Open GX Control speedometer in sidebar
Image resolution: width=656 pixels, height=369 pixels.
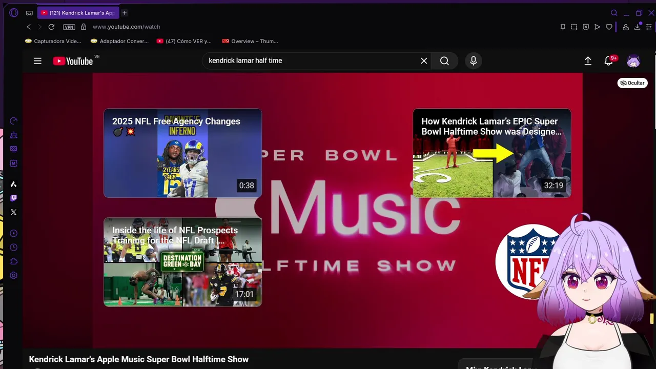(x=14, y=121)
